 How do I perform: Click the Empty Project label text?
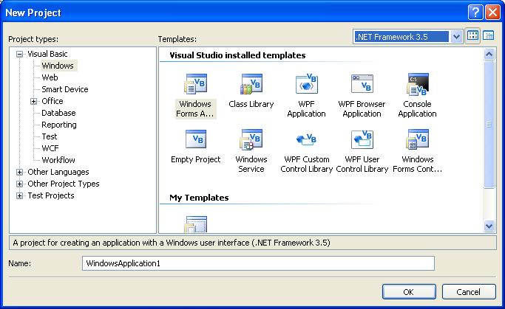[195, 159]
